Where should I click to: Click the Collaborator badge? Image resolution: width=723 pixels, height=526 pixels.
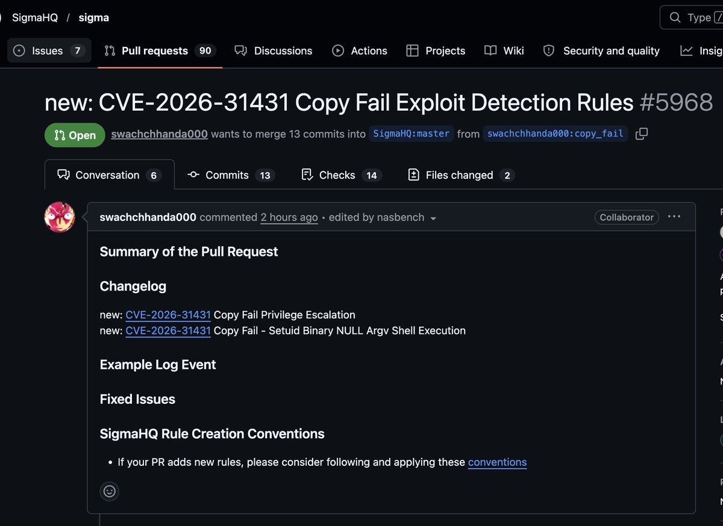(627, 217)
